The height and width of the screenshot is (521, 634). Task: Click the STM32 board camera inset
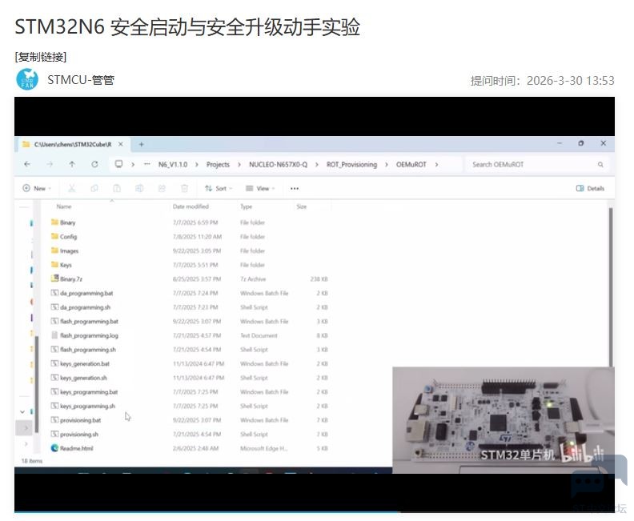pyautogui.click(x=504, y=420)
